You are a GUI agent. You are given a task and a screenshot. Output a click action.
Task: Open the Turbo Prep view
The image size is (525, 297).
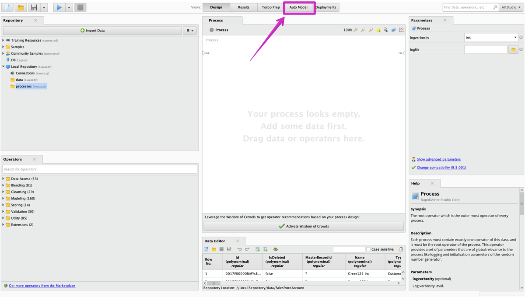pyautogui.click(x=271, y=7)
